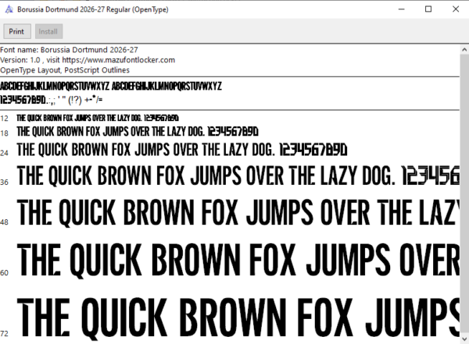Click the vertical scrollbar track
Viewport: 469px width, 344px height.
pyautogui.click(x=464, y=194)
